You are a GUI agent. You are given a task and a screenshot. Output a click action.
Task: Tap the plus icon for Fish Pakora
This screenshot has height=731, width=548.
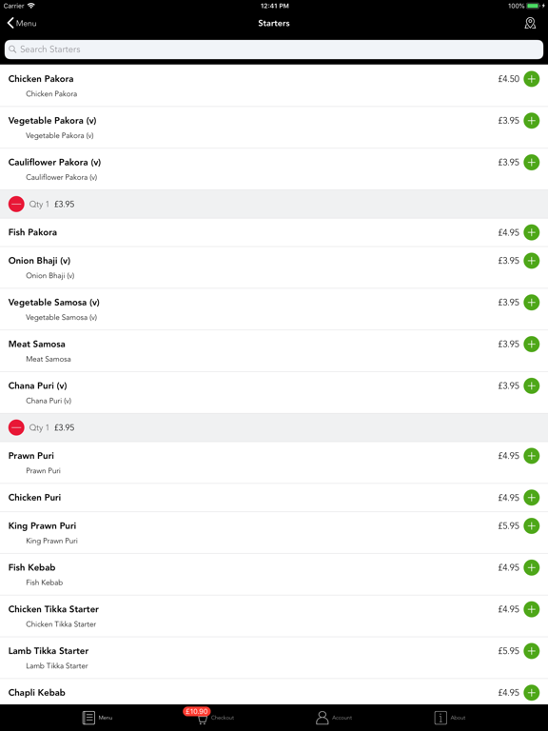click(531, 232)
